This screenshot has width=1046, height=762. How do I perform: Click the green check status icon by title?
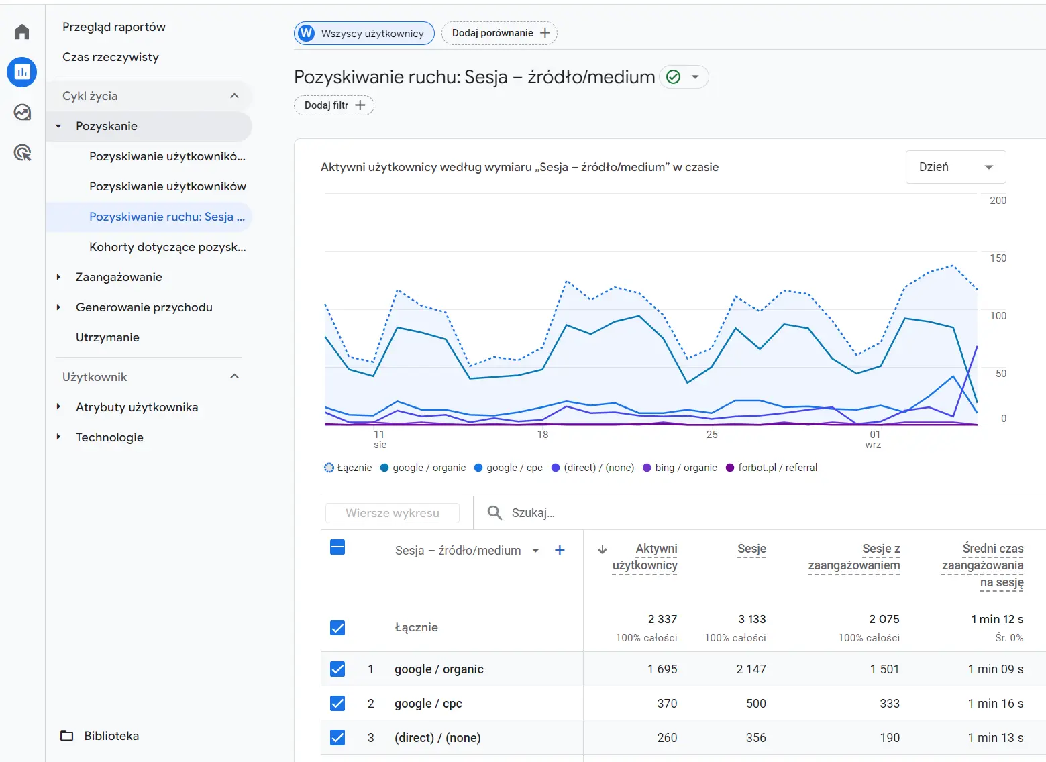673,77
